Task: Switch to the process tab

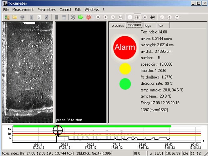Action: pos(118,26)
